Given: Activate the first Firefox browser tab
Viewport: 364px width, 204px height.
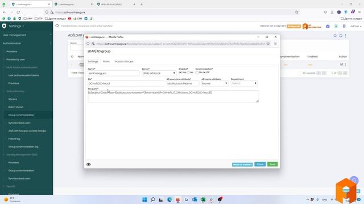Looking at the screenshot, I should coord(30,4).
